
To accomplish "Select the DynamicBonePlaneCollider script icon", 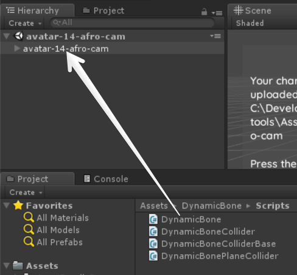I will pos(153,256).
